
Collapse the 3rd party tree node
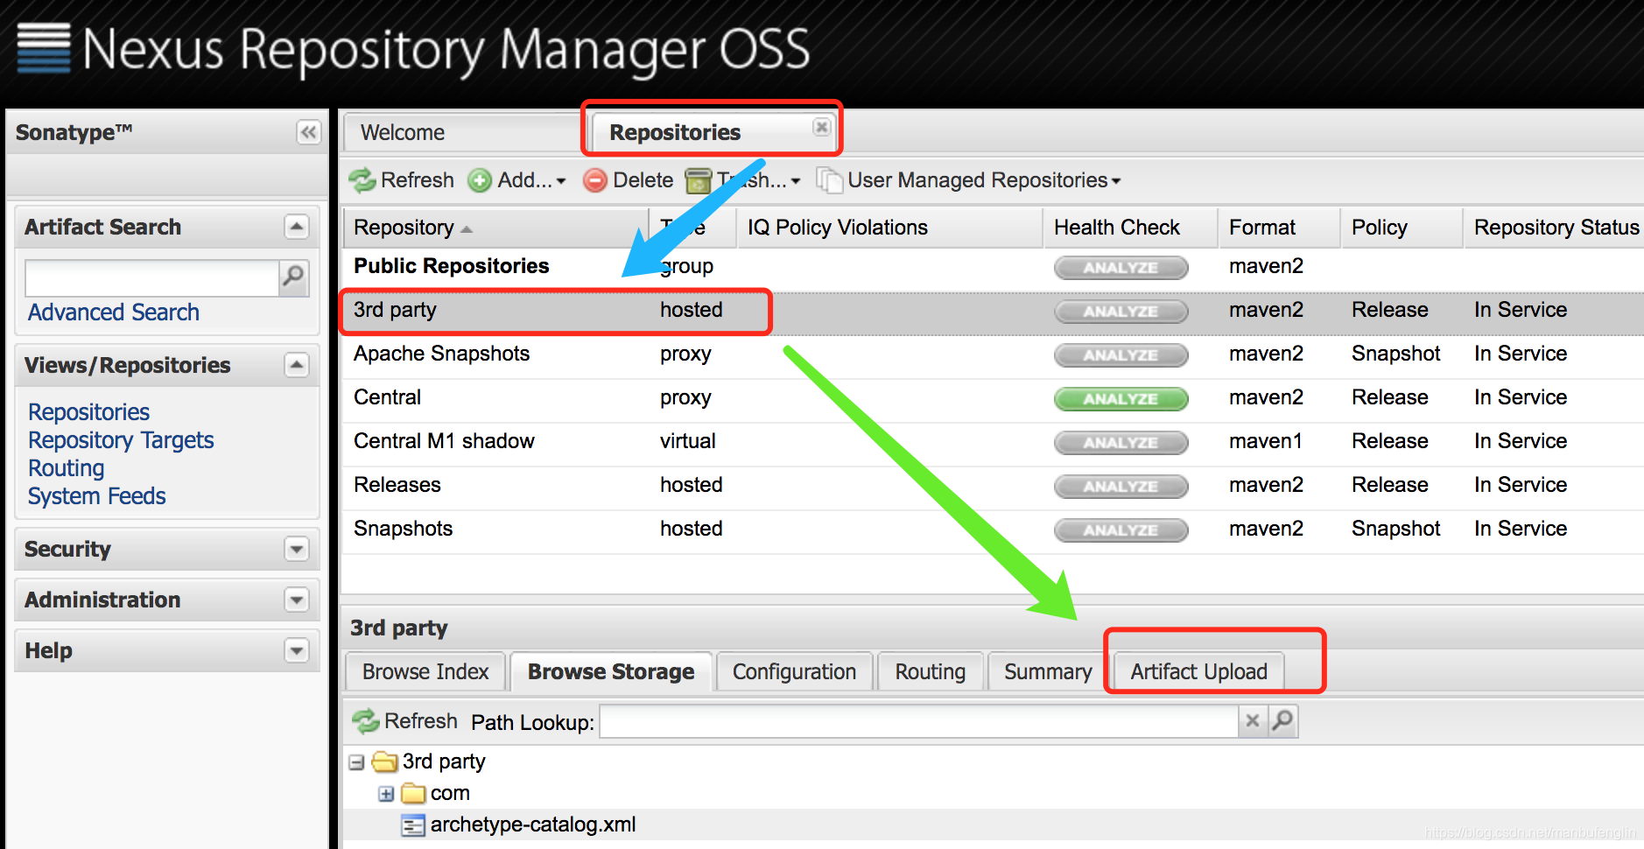tap(356, 762)
